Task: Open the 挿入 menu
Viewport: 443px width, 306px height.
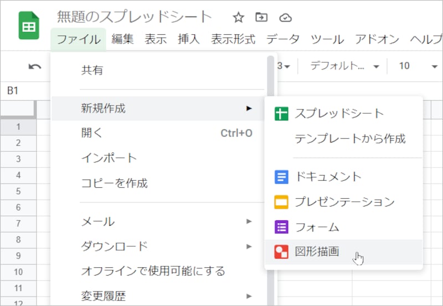Action: point(189,39)
